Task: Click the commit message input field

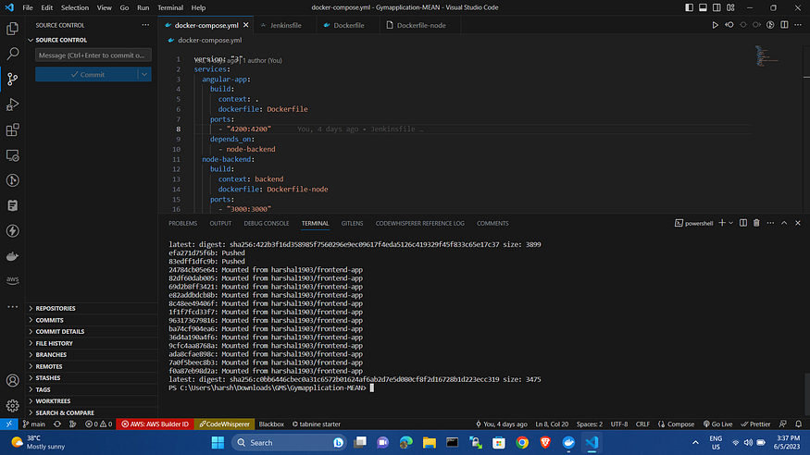Action: click(93, 55)
